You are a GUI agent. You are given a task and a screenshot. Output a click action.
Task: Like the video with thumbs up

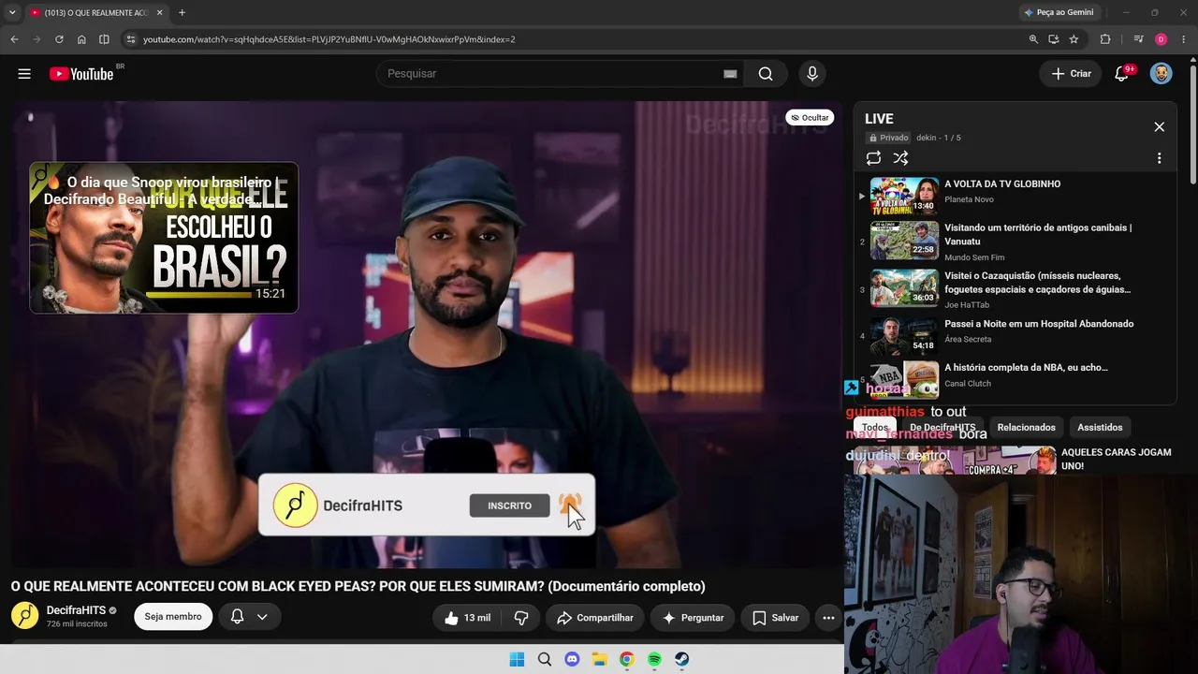(467, 618)
